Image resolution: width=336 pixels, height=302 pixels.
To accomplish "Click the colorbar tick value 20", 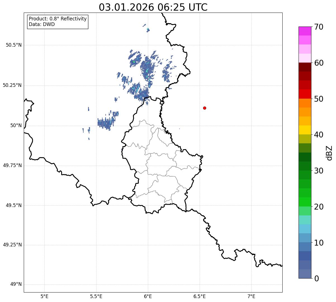I will pyautogui.click(x=319, y=207).
